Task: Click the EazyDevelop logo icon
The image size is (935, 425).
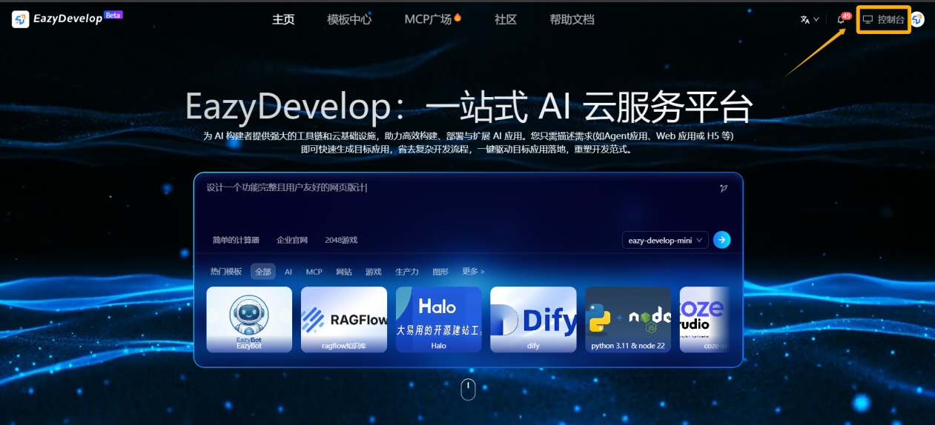Action: pyautogui.click(x=21, y=19)
